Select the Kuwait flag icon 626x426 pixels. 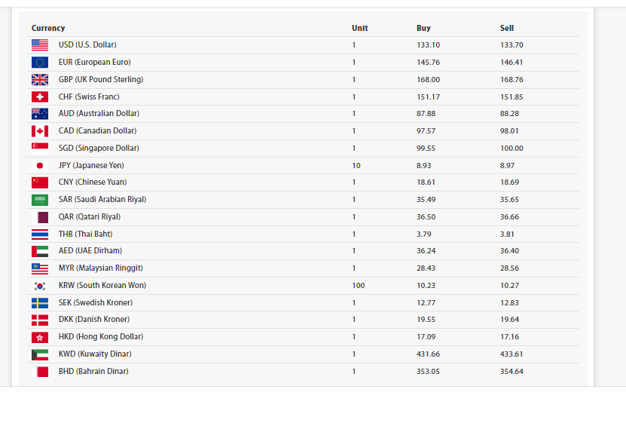pyautogui.click(x=40, y=354)
